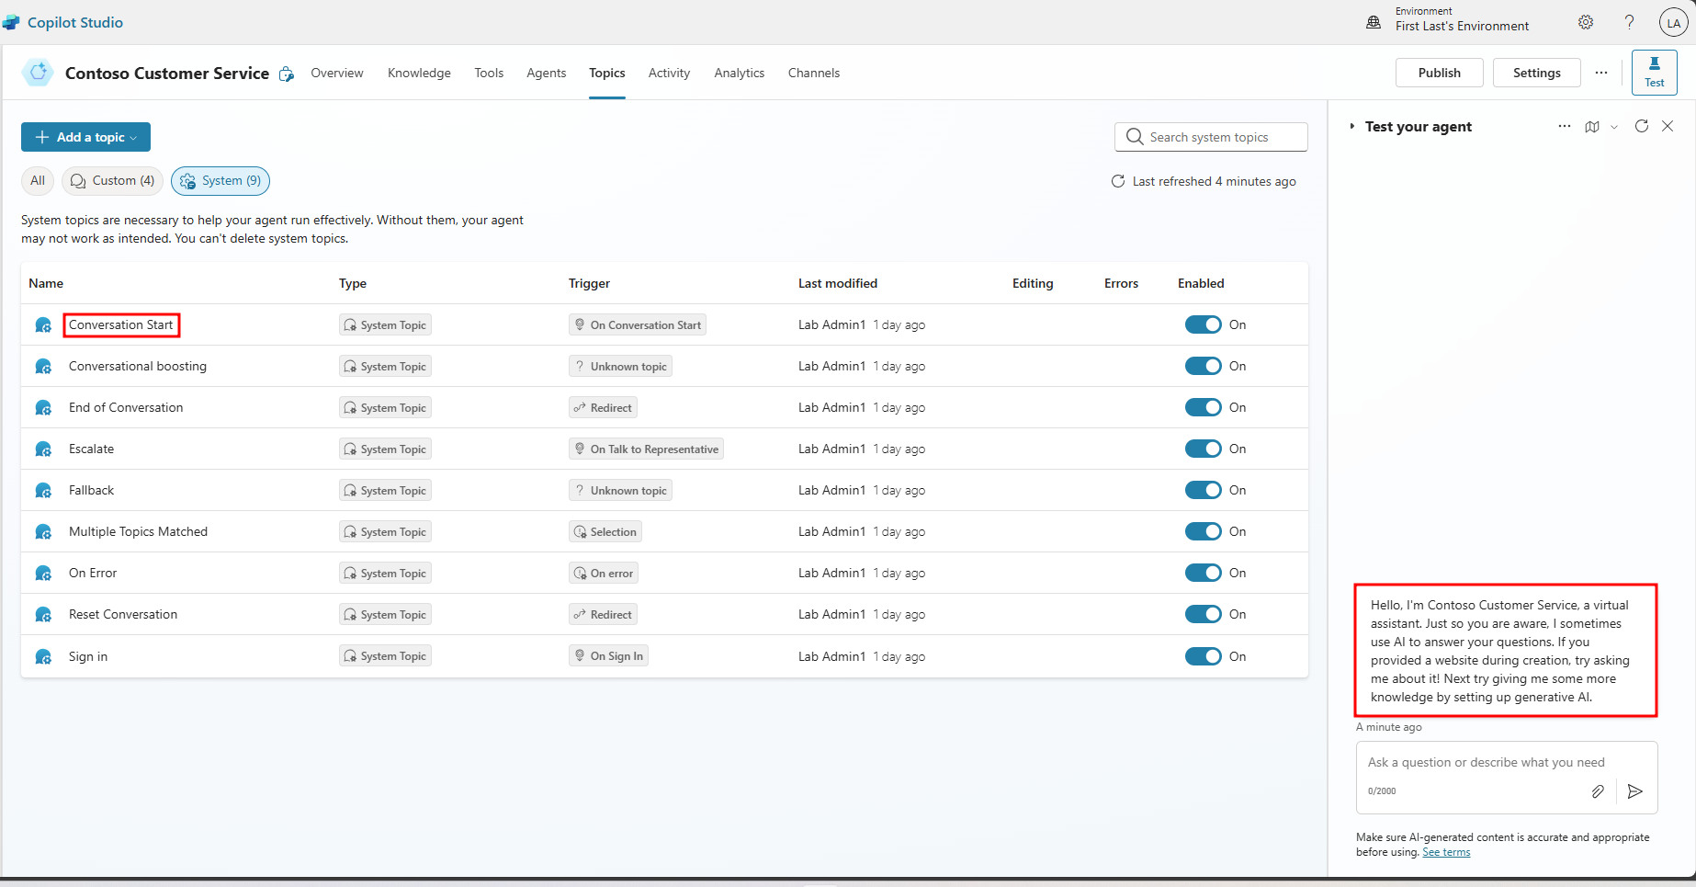Close the Test your agent panel
The width and height of the screenshot is (1696, 887).
click(1668, 126)
